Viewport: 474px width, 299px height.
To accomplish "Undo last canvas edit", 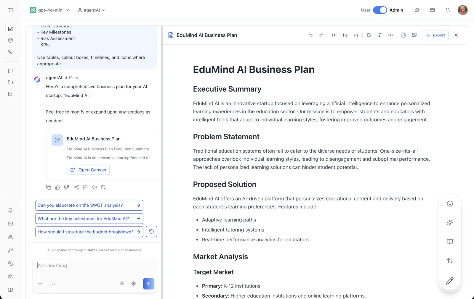I will 310,35.
